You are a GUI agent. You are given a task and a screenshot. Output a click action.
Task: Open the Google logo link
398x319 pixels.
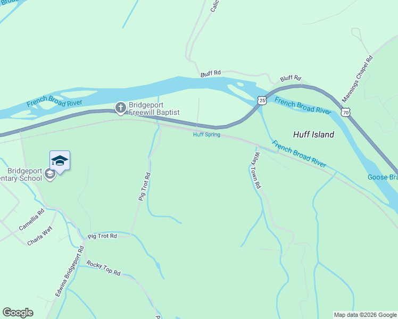click(x=18, y=313)
